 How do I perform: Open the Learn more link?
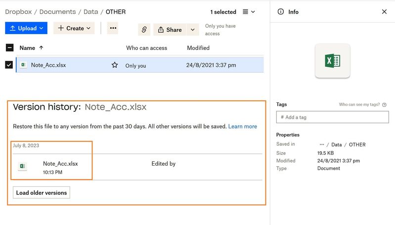pyautogui.click(x=242, y=127)
